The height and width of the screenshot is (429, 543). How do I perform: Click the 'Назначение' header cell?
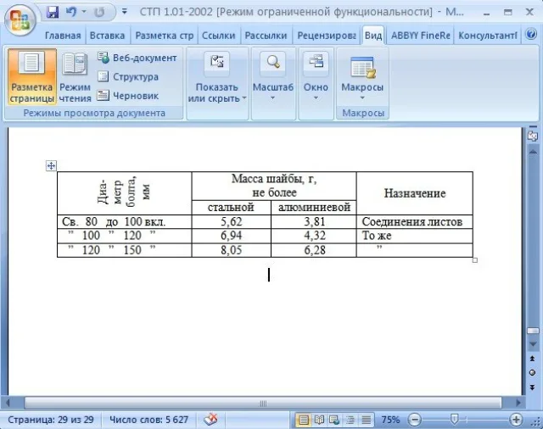point(415,193)
